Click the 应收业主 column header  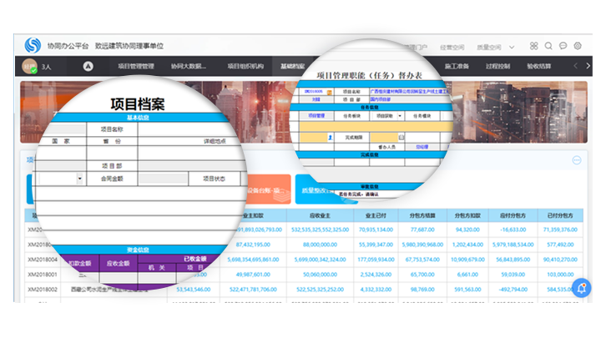pyautogui.click(x=320, y=216)
